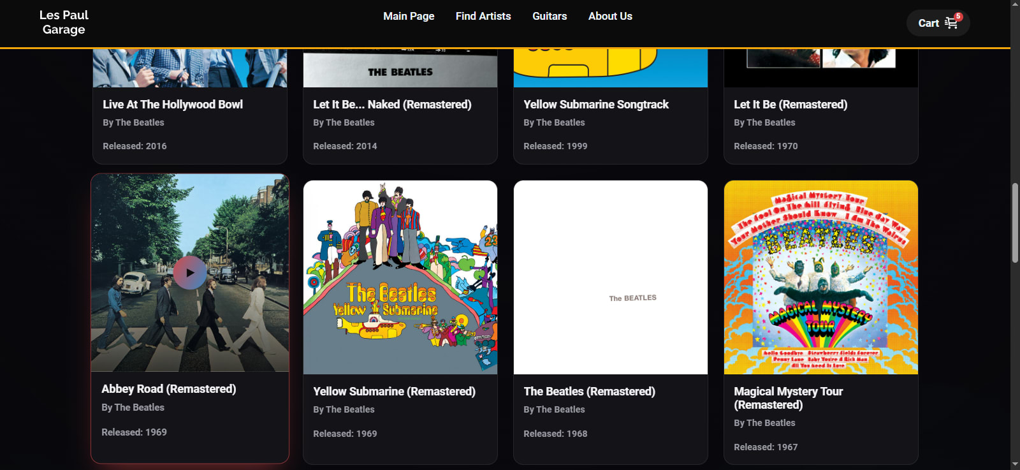Click the scrollbar down arrow

1015,465
